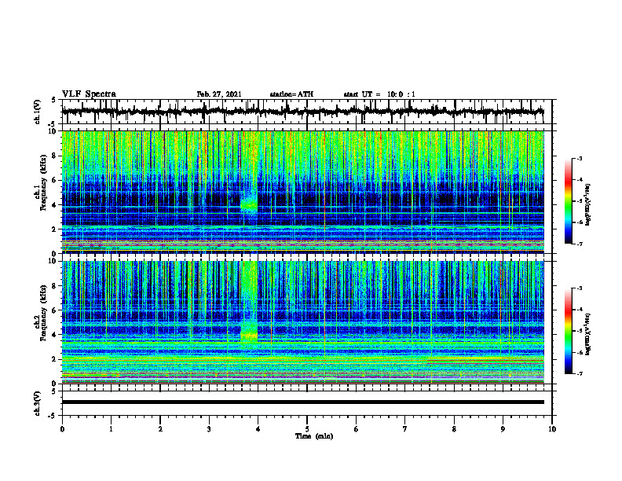Image resolution: width=622 pixels, height=481 pixels.
Task: Click the ch.1 color scale log(PSD) unit label
Action: 587,204
